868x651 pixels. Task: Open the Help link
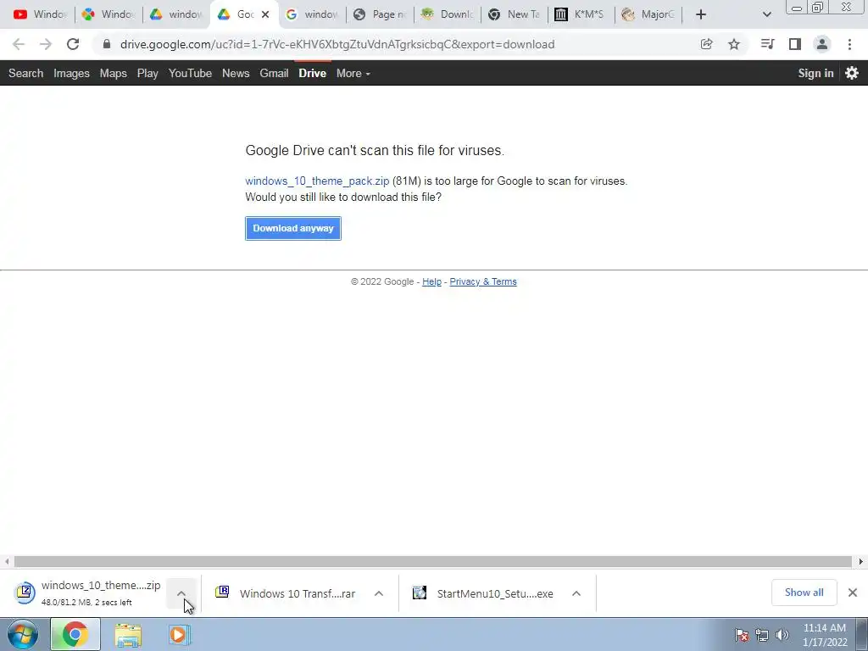point(431,281)
